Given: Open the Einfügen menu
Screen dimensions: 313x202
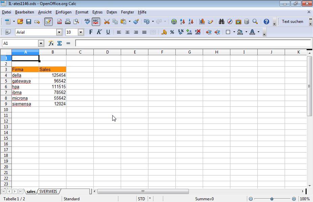Looking at the screenshot, I should pos(63,12).
